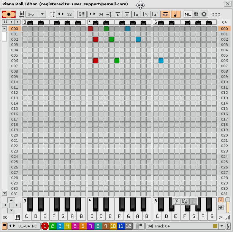Toggle the BLK block mode button
This screenshot has width=233, height=232.
tap(165, 14)
